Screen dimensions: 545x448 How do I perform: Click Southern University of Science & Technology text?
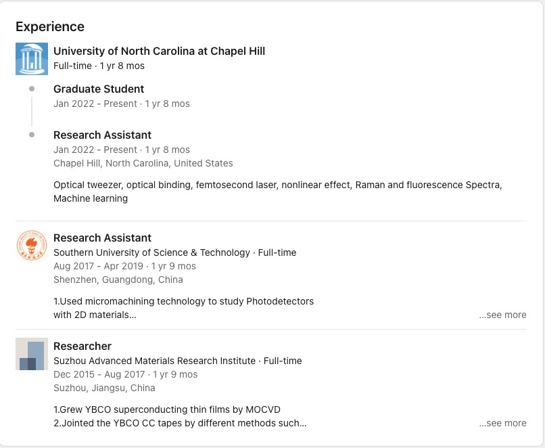click(151, 252)
